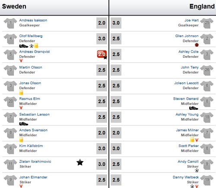Open John Terry's player page
This screenshot has height=188, width=216.
click(x=190, y=67)
